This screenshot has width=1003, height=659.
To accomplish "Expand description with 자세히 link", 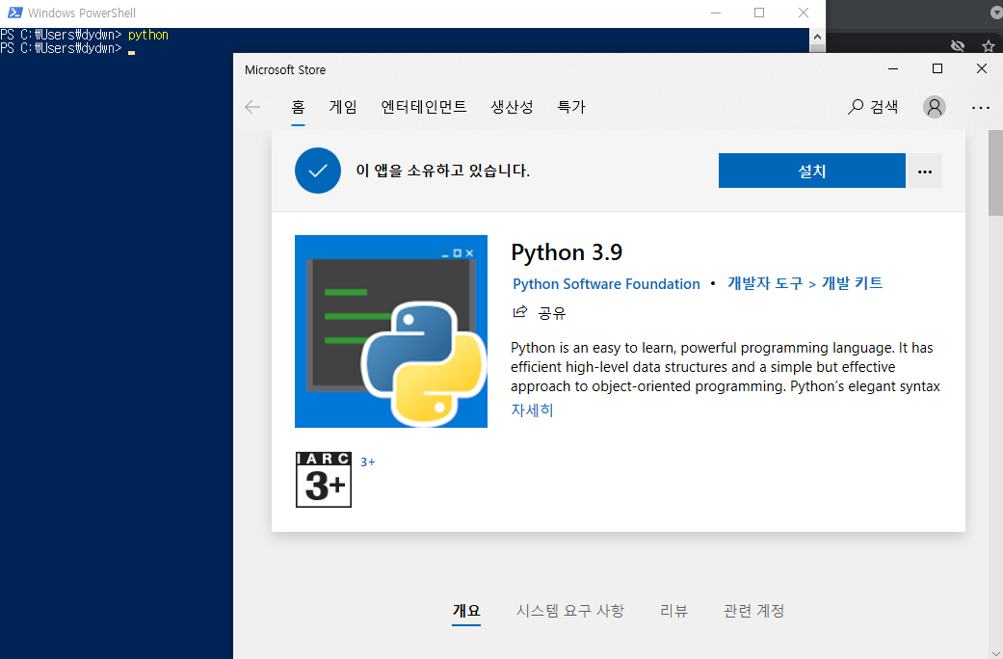I will pos(532,410).
